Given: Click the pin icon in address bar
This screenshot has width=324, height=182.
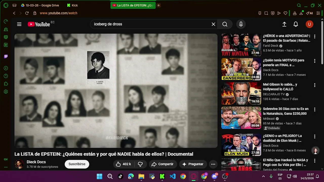Looking at the screenshot, I should (x=260, y=13).
